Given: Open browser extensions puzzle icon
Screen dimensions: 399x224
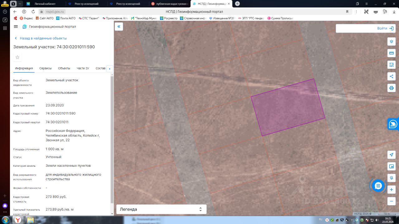Looking at the screenshot, I should point(385,12).
